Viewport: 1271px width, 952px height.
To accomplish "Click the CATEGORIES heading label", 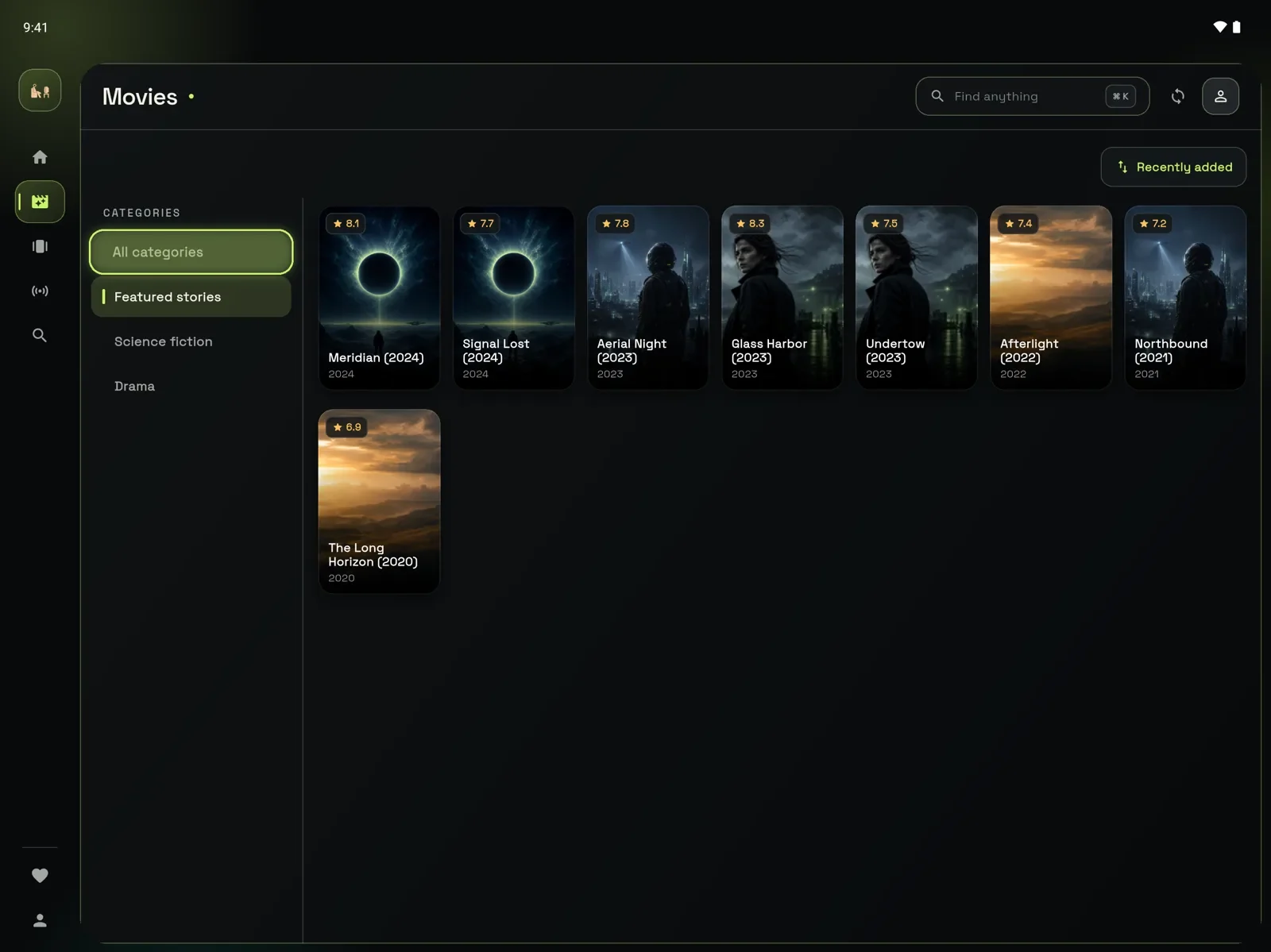I will [x=141, y=213].
